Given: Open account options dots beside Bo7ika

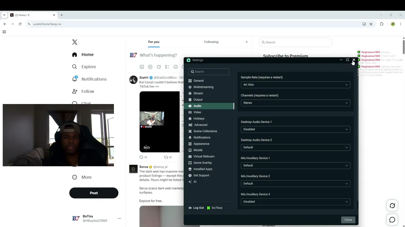Looking at the screenshot, I should pos(119,218).
